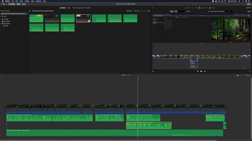Screen dimensions: 252x141
Task: Toggle the media library list button
Action: point(19,4)
